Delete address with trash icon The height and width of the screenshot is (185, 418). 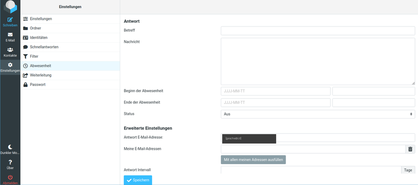click(410, 149)
